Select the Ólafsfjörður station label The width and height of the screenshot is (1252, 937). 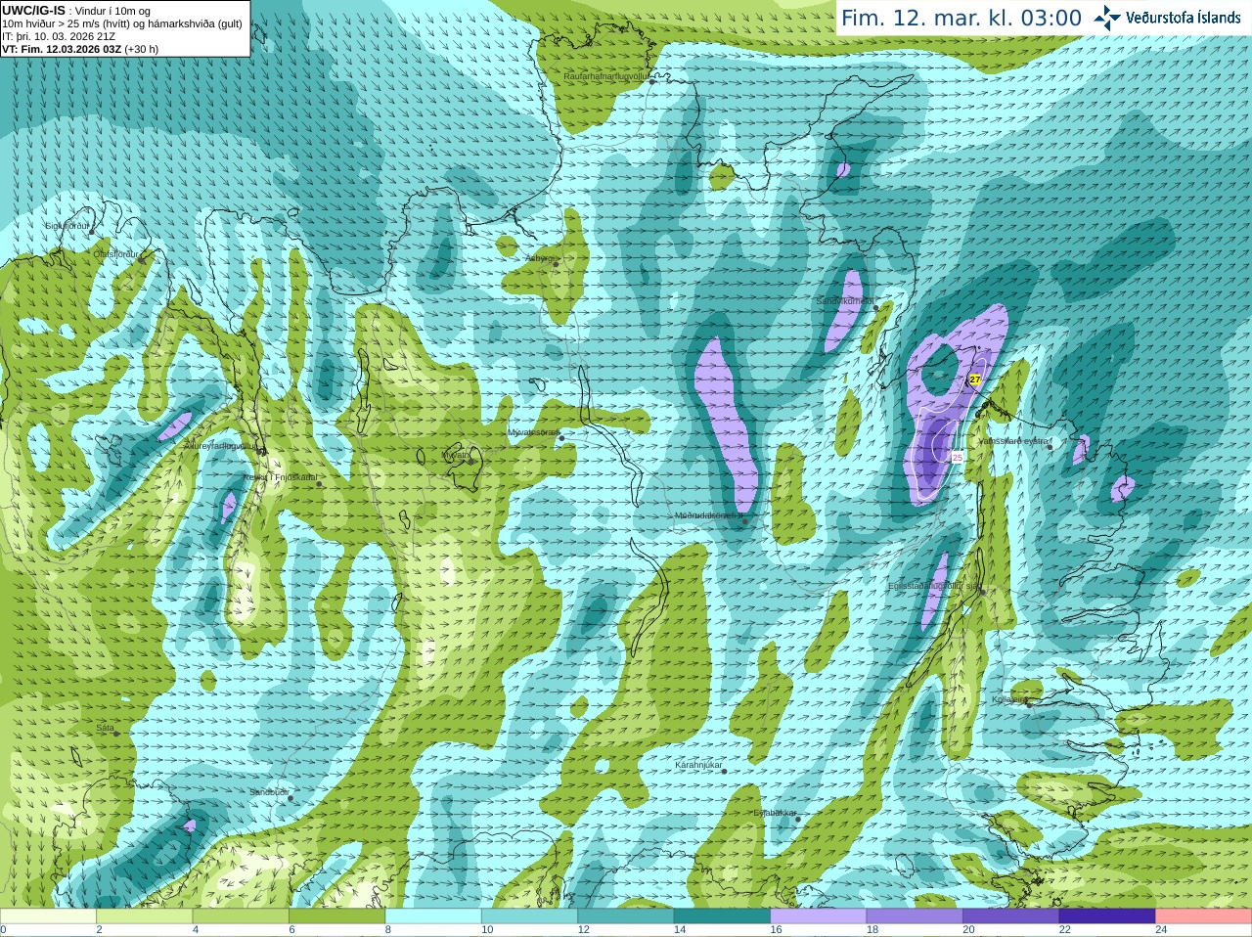pyautogui.click(x=115, y=254)
